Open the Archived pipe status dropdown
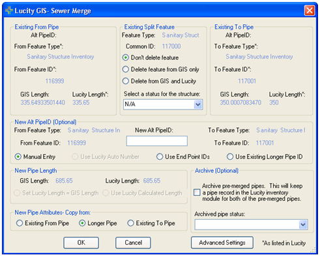320x257 pixels. point(251,224)
